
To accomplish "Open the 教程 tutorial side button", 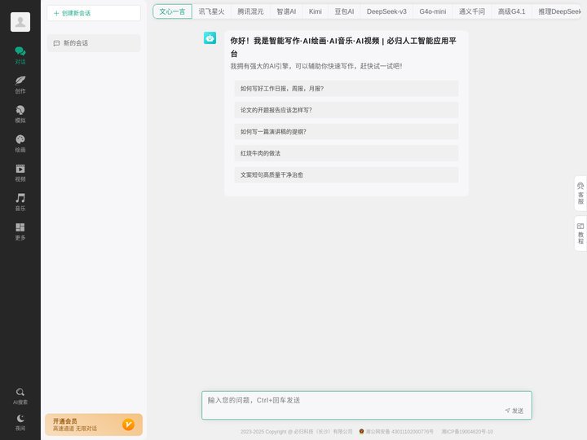I will (x=580, y=233).
